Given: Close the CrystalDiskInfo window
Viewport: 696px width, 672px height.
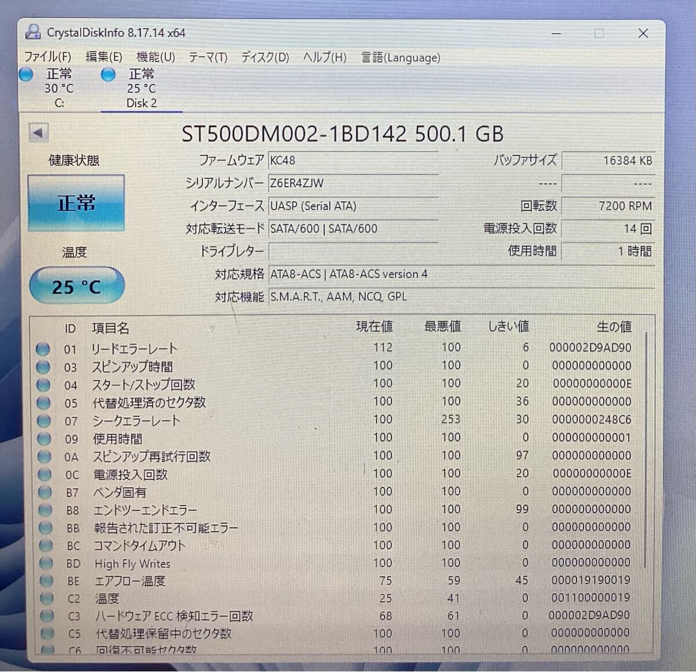Looking at the screenshot, I should click(x=643, y=34).
